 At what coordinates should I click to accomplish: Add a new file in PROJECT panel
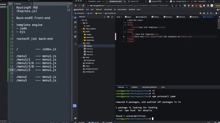click(x=104, y=17)
